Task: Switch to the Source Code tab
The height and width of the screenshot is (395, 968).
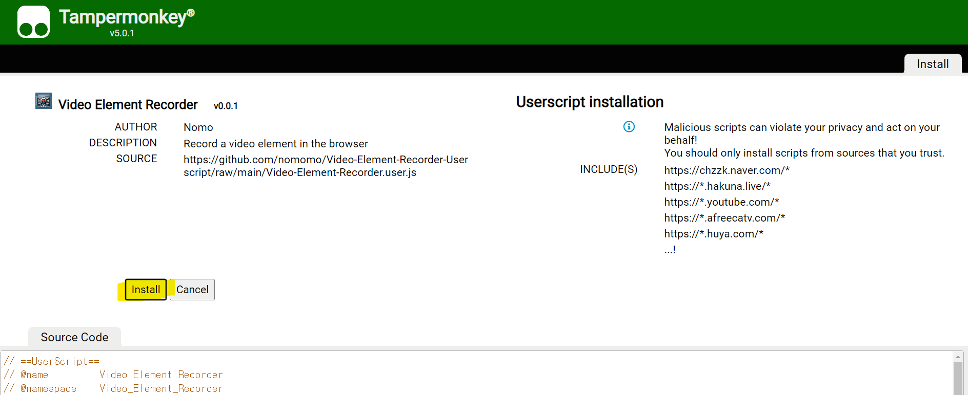Action: (75, 337)
